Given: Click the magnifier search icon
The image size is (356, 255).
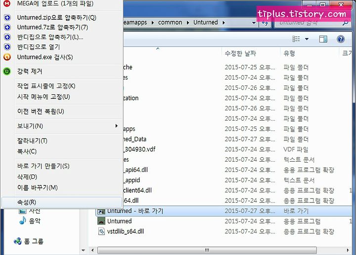Looking at the screenshot, I should (x=345, y=23).
